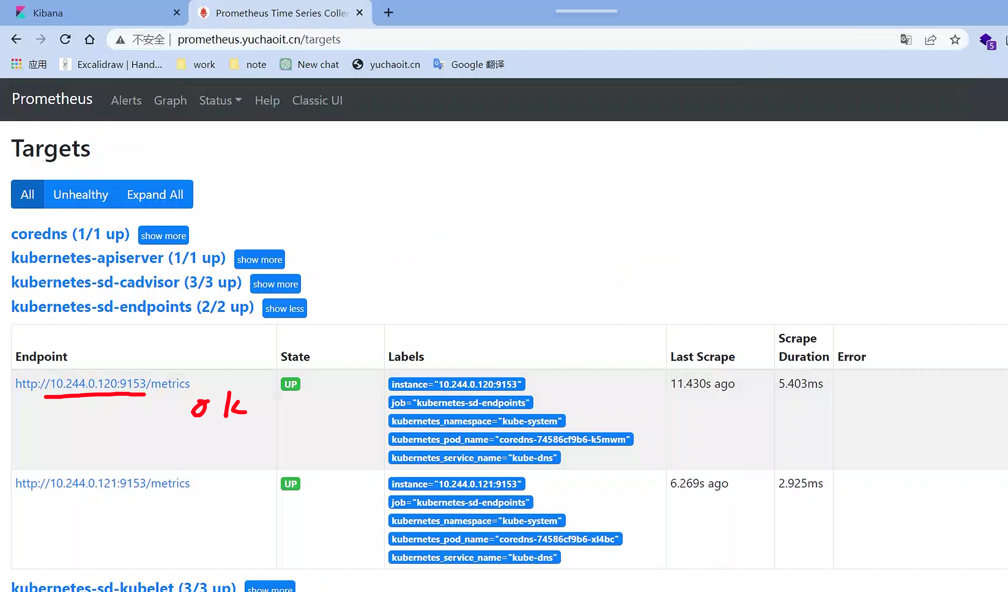Select the All targets filter
The width and height of the screenshot is (1008, 592).
(x=27, y=194)
